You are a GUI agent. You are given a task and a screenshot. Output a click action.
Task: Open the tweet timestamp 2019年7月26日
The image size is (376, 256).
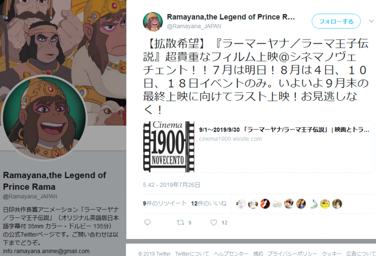pyautogui.click(x=172, y=184)
